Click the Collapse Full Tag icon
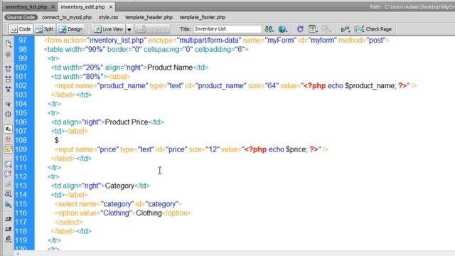This screenshot has height=256, width=455. click(x=8, y=69)
